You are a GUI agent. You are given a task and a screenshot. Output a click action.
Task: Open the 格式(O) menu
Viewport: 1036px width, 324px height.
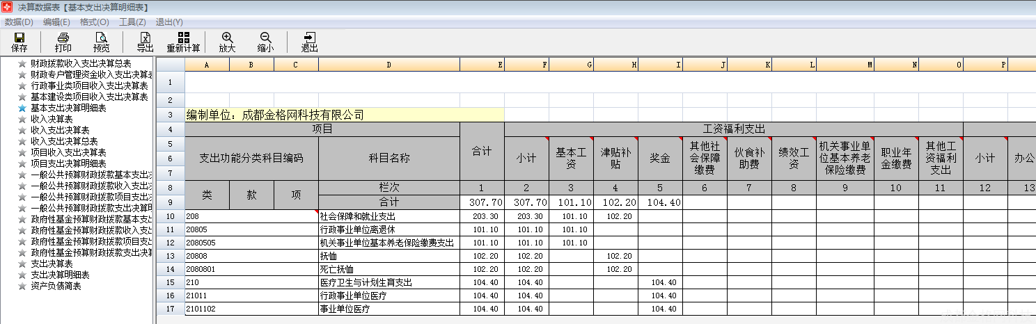tap(94, 22)
